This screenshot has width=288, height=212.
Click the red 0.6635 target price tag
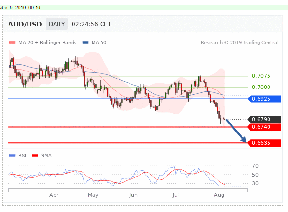coord(264,143)
